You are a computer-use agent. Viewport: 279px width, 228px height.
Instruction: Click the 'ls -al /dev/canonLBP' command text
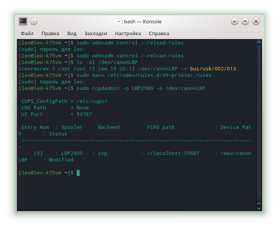coord(107,62)
